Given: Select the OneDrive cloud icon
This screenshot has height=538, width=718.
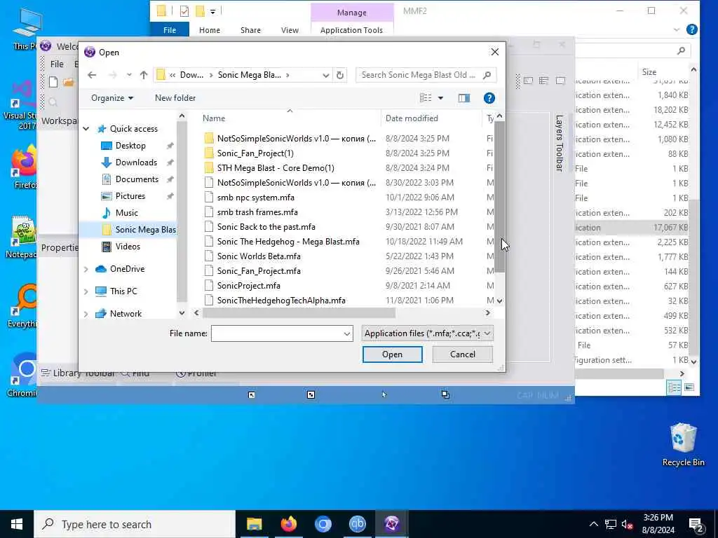Looking at the screenshot, I should coord(101,269).
